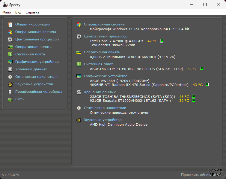Click the Оперативная память heading link in summary
The width and height of the screenshot is (226, 179).
click(x=102, y=52)
